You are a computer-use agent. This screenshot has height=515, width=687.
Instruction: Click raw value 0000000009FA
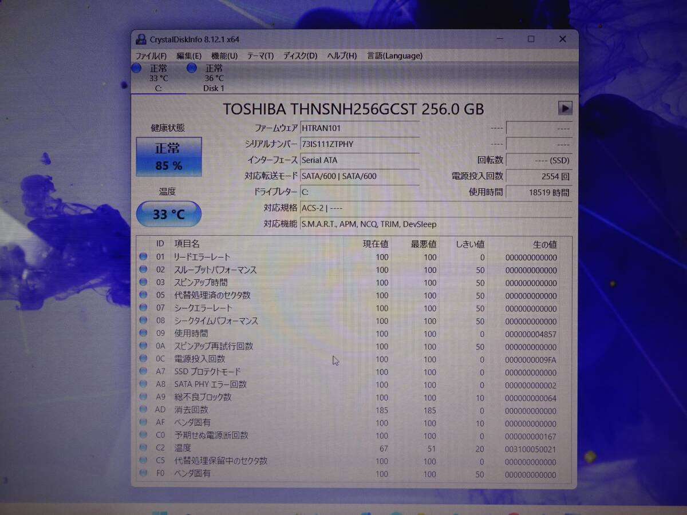click(x=531, y=360)
